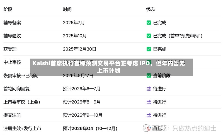
Task: Select the date 2025年10月
Action: click(75, 36)
